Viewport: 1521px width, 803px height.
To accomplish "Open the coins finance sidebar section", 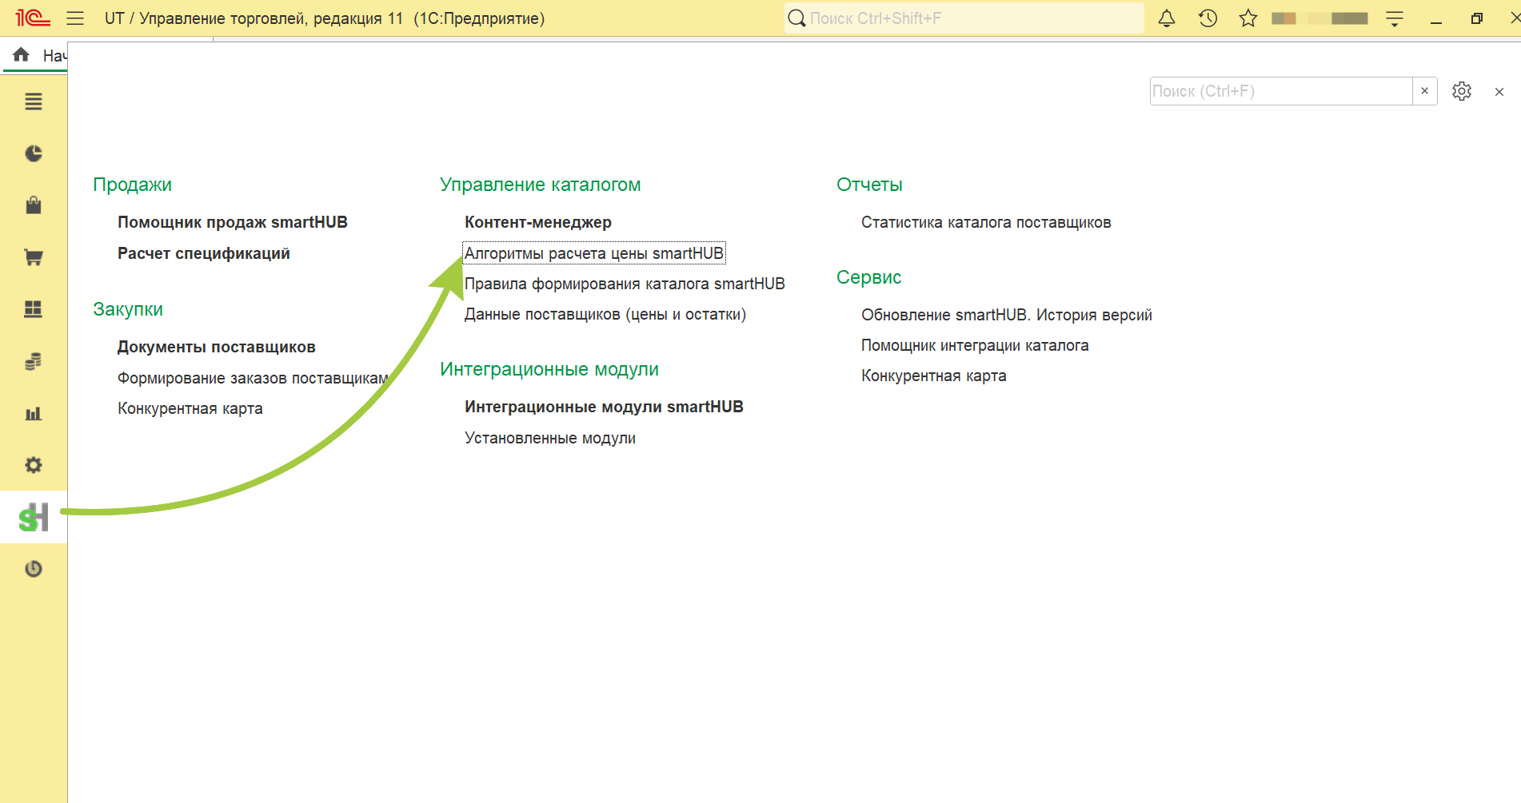I will [34, 361].
